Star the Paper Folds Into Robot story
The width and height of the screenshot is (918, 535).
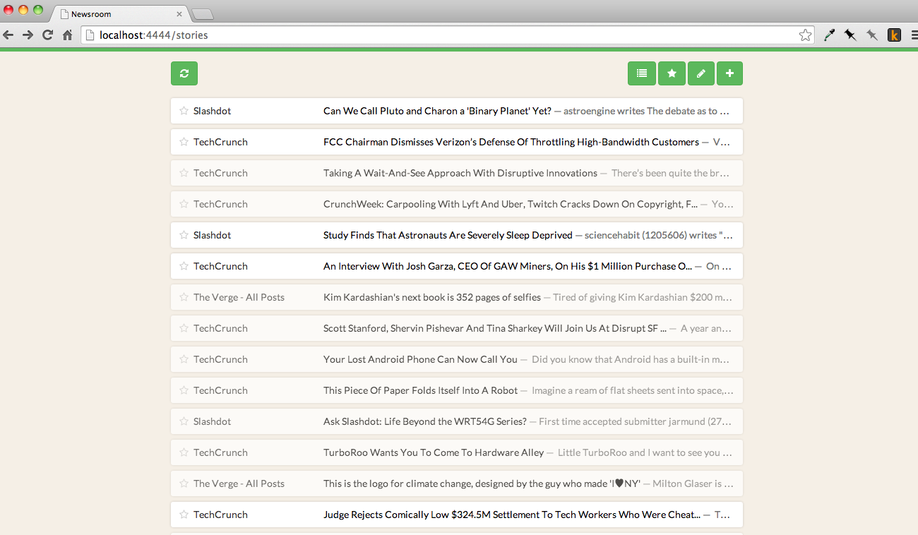point(184,390)
